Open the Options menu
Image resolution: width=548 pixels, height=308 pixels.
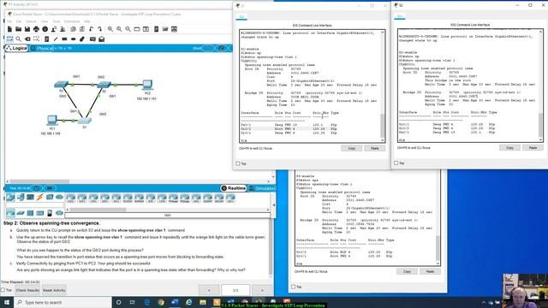(x=31, y=21)
